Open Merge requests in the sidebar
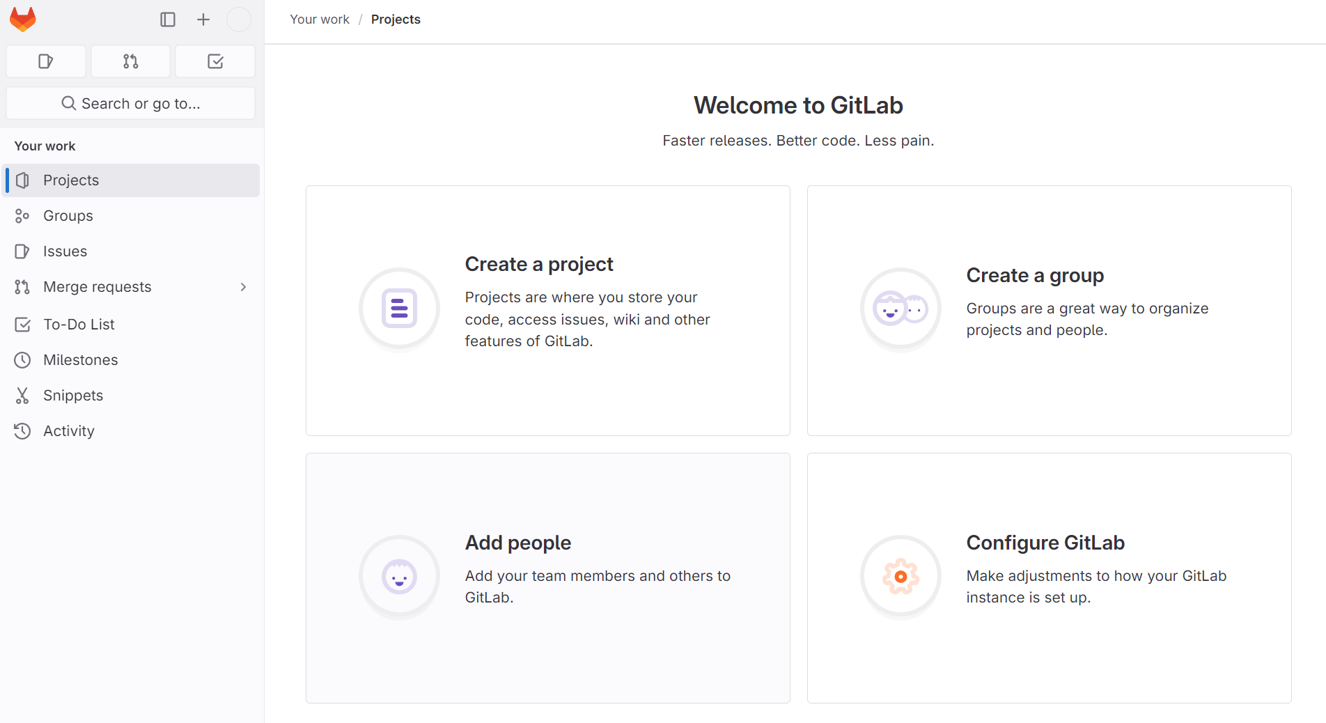1326x723 pixels. click(132, 287)
